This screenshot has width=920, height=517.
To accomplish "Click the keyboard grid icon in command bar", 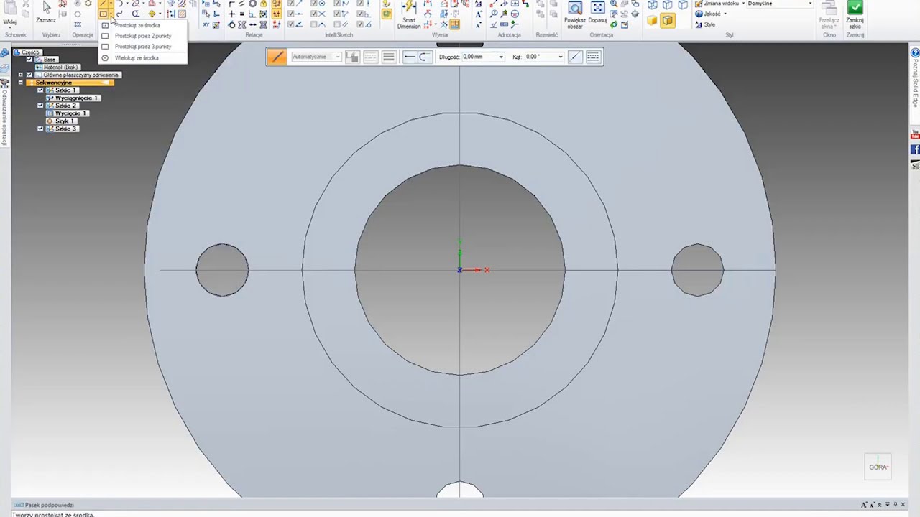I will [x=593, y=57].
